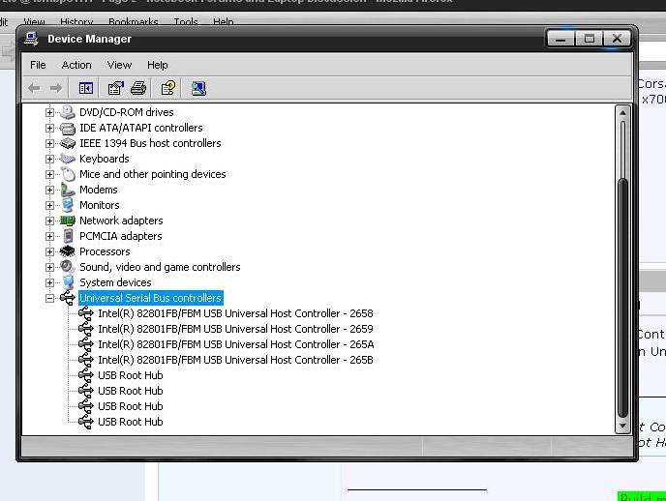Expand the IDE ATA/ATAPI controllers node

tap(49, 128)
